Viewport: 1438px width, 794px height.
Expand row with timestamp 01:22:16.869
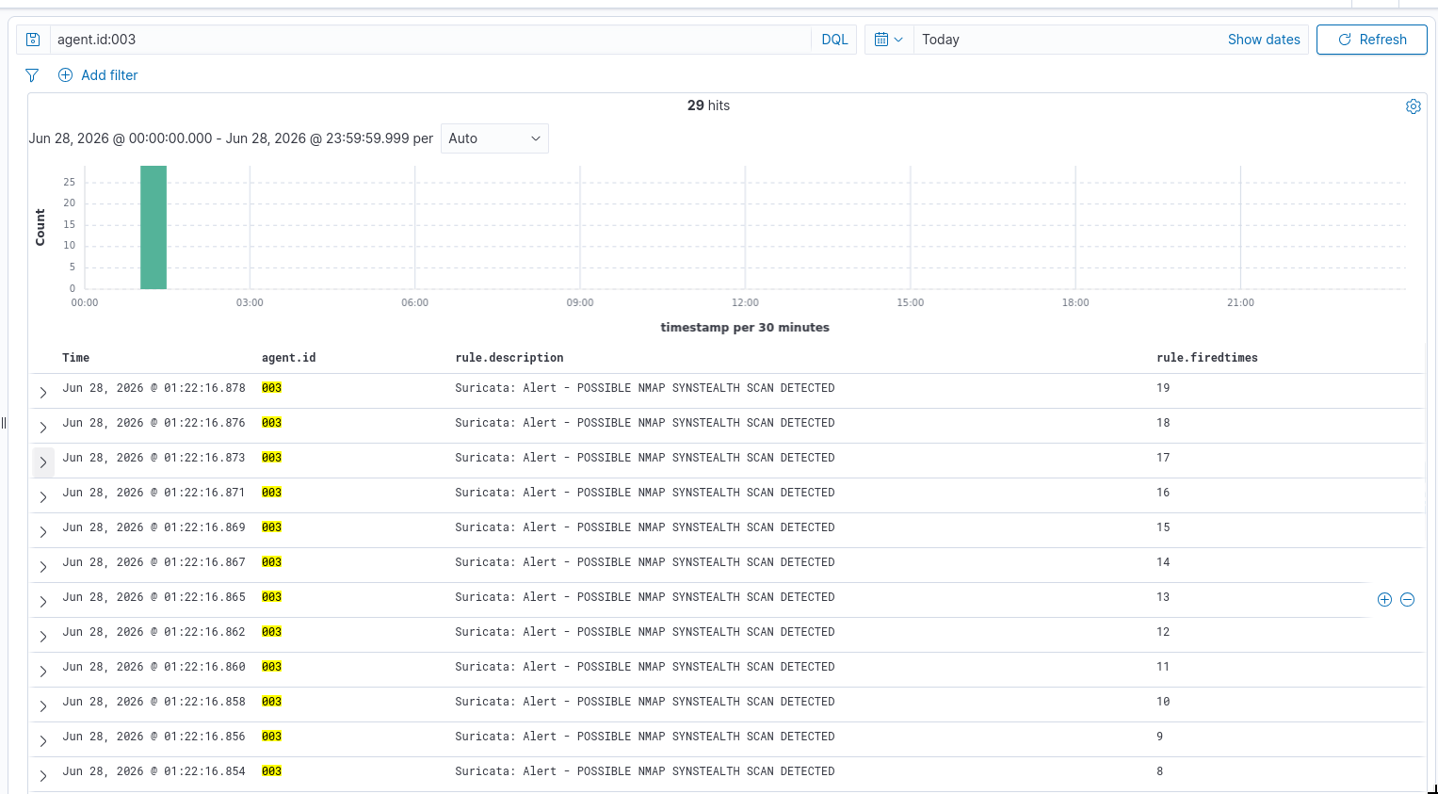[x=43, y=532]
